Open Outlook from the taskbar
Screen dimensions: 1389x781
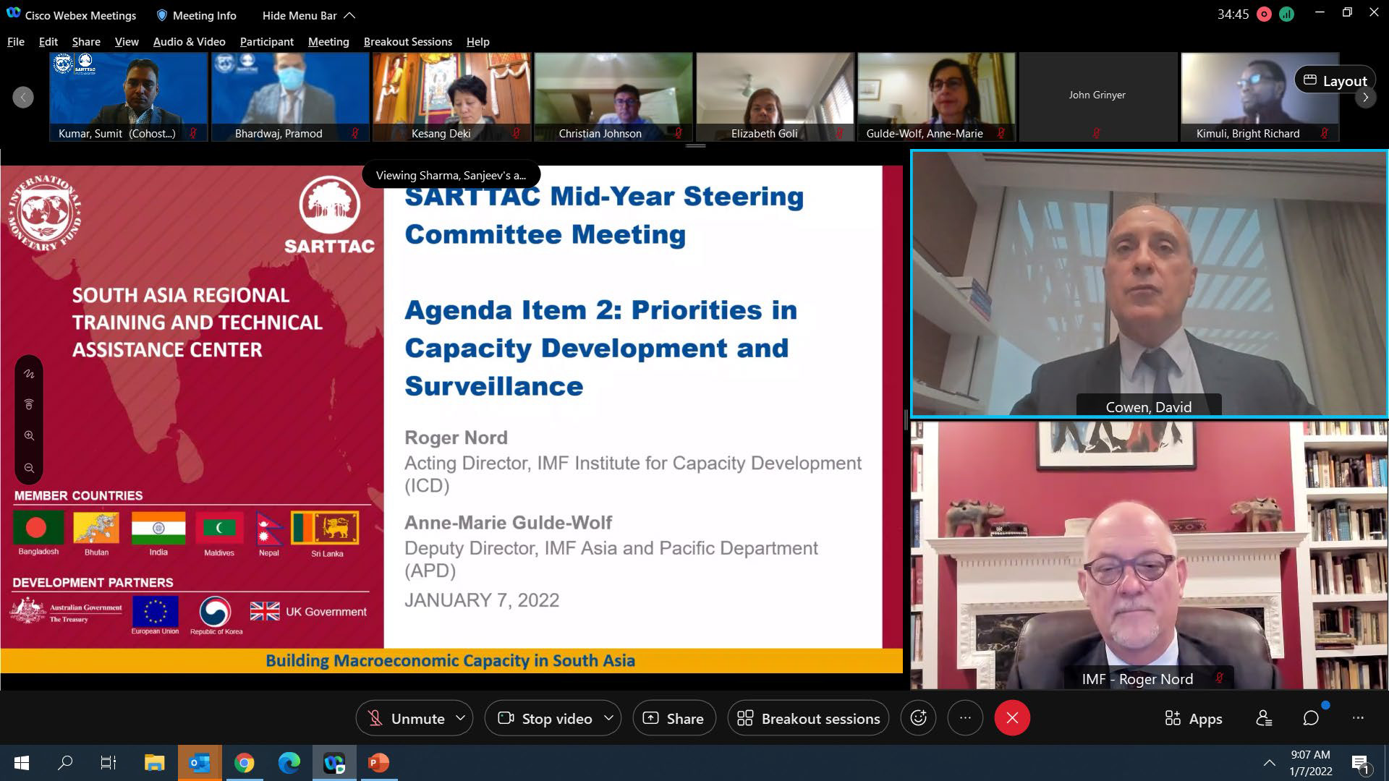(200, 763)
